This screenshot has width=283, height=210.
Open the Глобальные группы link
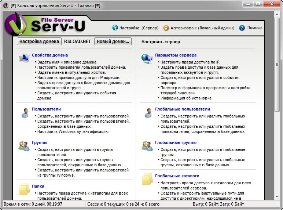pyautogui.click(x=176, y=142)
